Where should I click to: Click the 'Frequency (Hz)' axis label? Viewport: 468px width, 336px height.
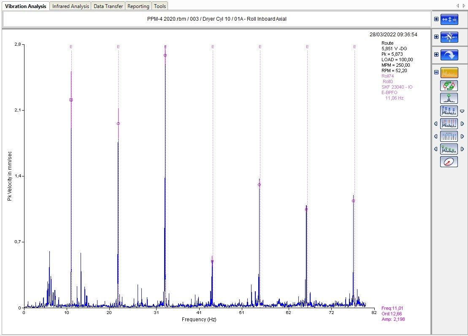click(199, 320)
